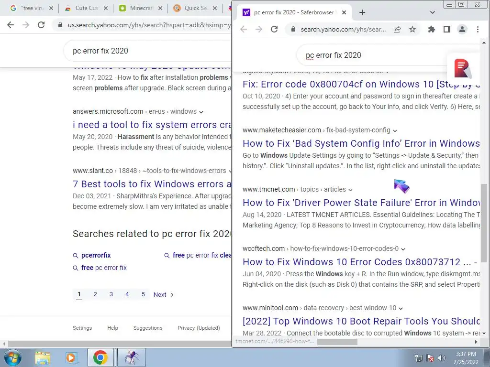
Task: Open File Explorer from taskbar
Action: pos(42,357)
